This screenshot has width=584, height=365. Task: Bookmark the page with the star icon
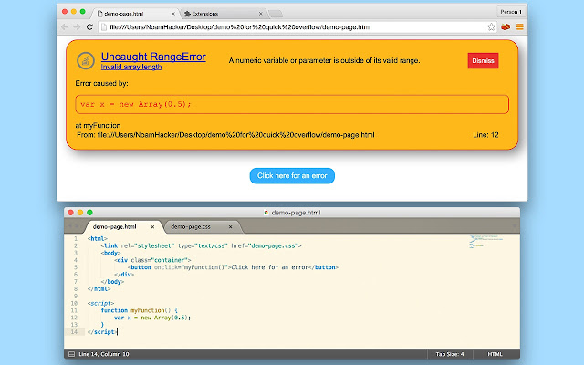[491, 26]
